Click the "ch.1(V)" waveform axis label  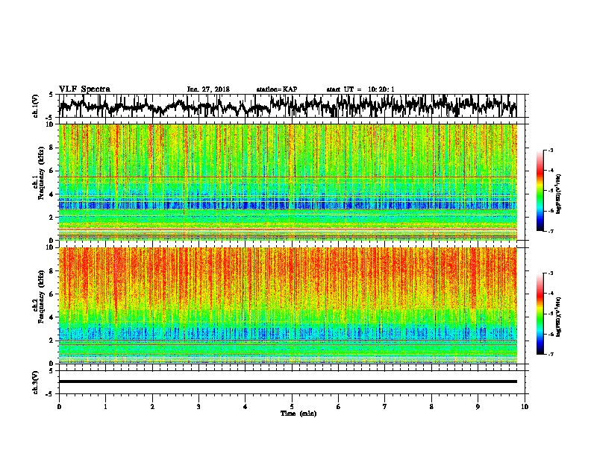pos(36,106)
